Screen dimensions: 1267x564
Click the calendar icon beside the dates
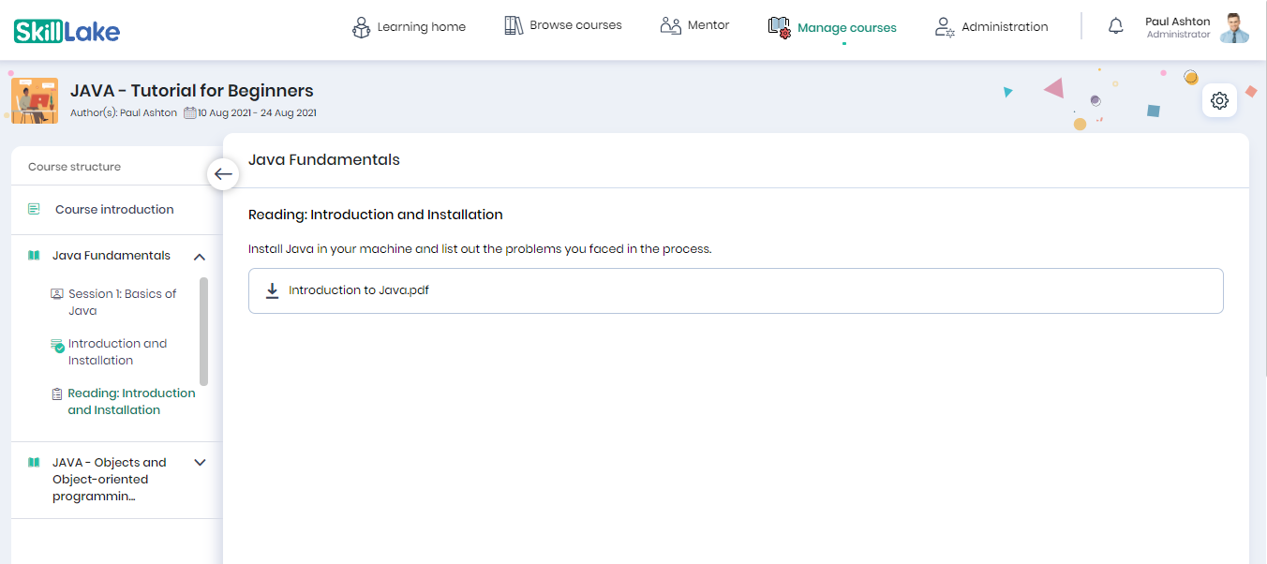coord(190,112)
